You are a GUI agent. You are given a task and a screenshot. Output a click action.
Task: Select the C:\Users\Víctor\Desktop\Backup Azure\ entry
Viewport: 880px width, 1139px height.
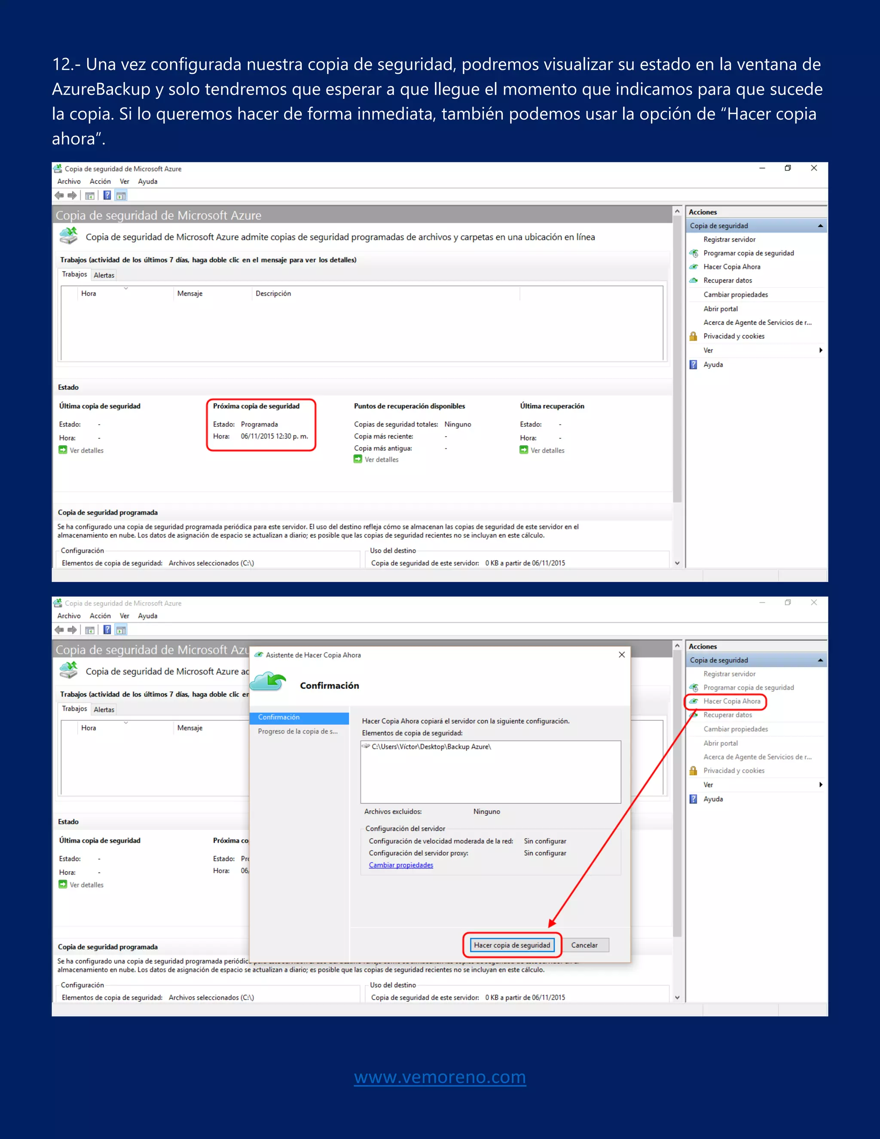coord(431,747)
